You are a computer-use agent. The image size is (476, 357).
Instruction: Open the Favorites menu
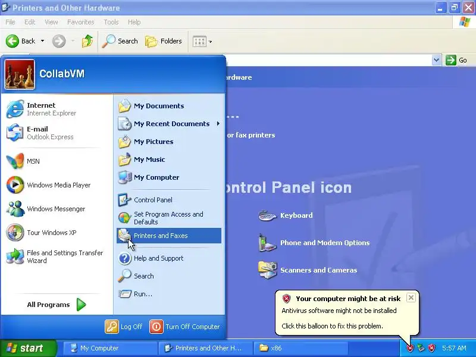click(x=81, y=22)
